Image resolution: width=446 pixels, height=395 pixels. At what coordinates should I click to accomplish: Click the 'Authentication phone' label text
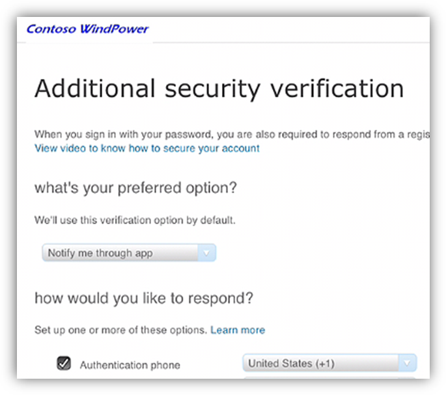tap(130, 365)
